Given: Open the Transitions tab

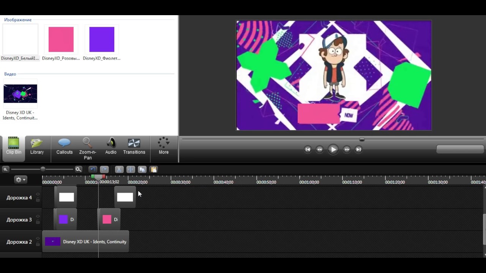Looking at the screenshot, I should (134, 146).
